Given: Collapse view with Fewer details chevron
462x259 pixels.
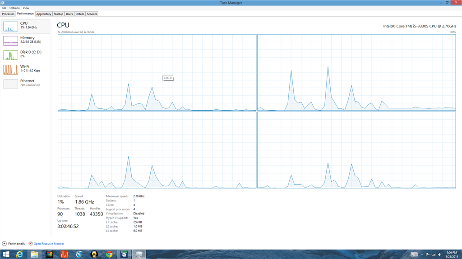Looking at the screenshot, I should 5,244.
